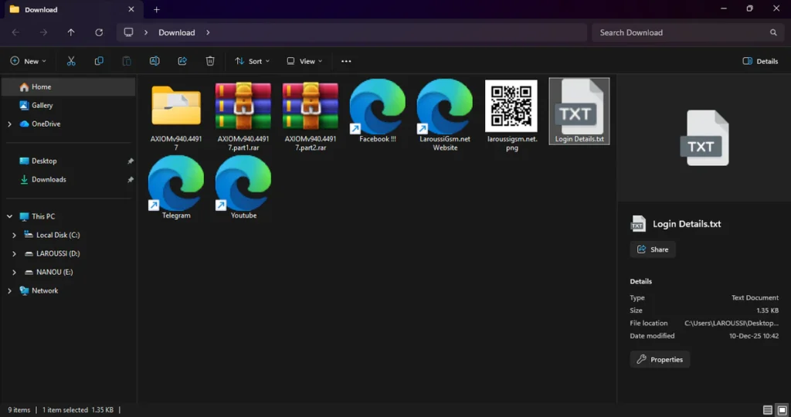Image resolution: width=791 pixels, height=417 pixels.
Task: Toggle the Details pane button
Action: (x=760, y=61)
